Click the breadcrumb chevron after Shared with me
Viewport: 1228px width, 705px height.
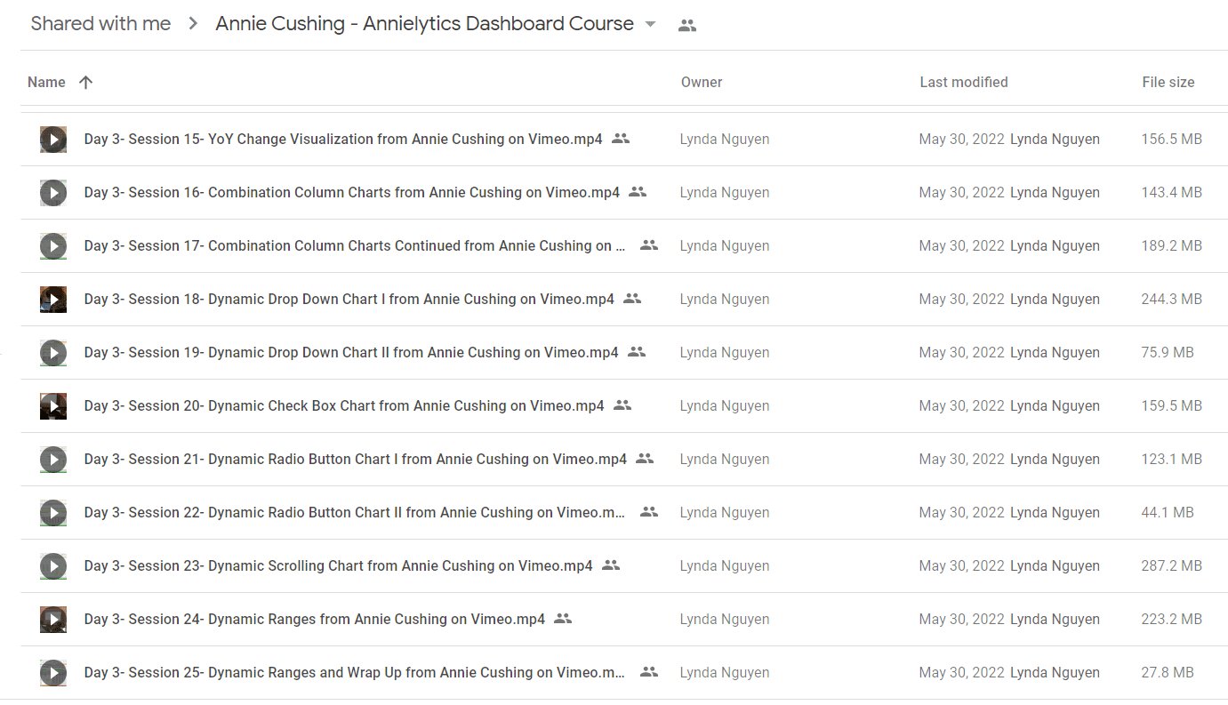click(193, 24)
